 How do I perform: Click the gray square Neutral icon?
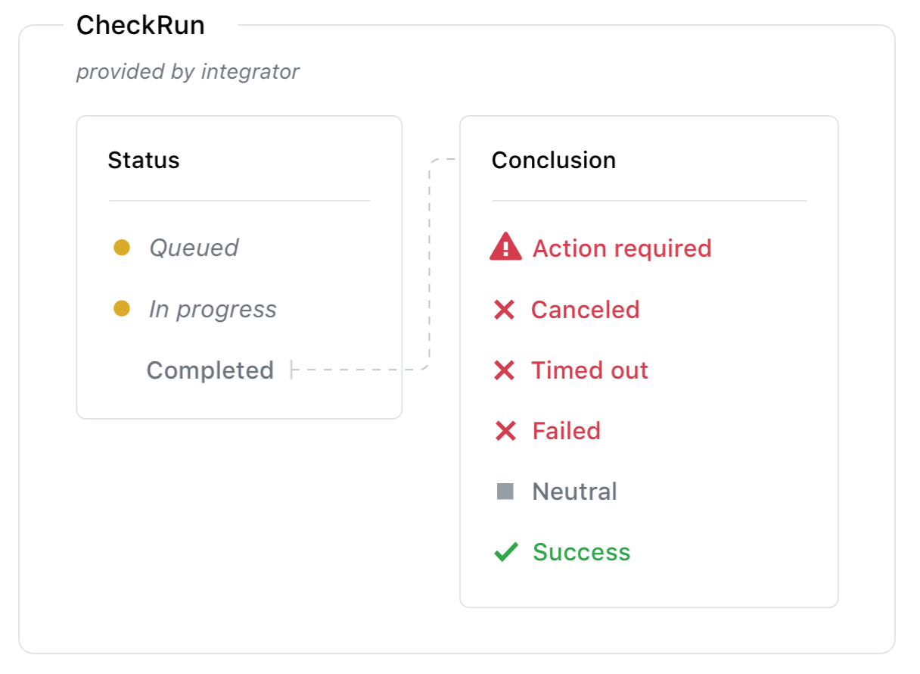pyautogui.click(x=505, y=491)
